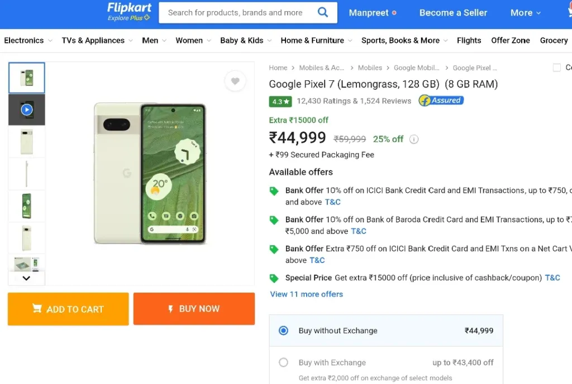The width and height of the screenshot is (572, 384).
Task: Expand the Electronics category menu
Action: pos(28,40)
